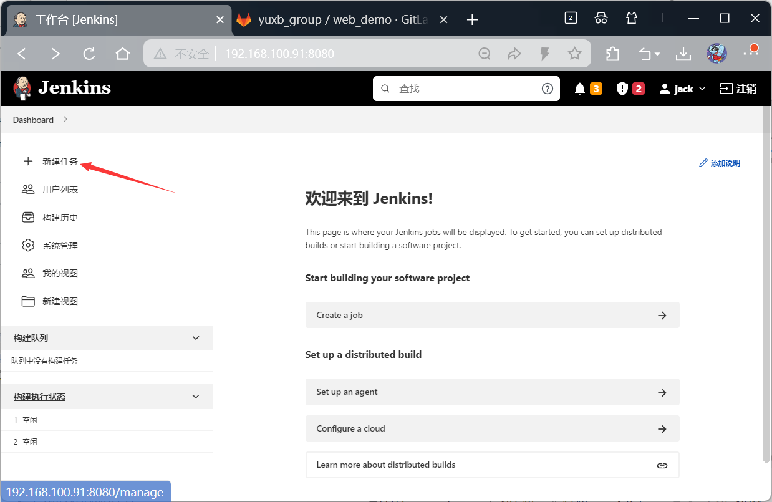
Task: Click executor row 1 空闲
Action: (x=106, y=420)
